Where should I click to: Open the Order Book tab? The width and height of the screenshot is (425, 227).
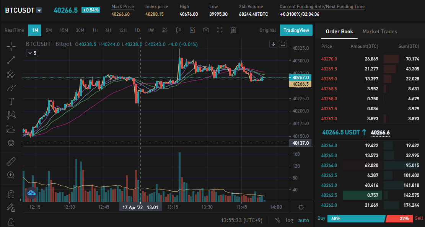pos(339,31)
